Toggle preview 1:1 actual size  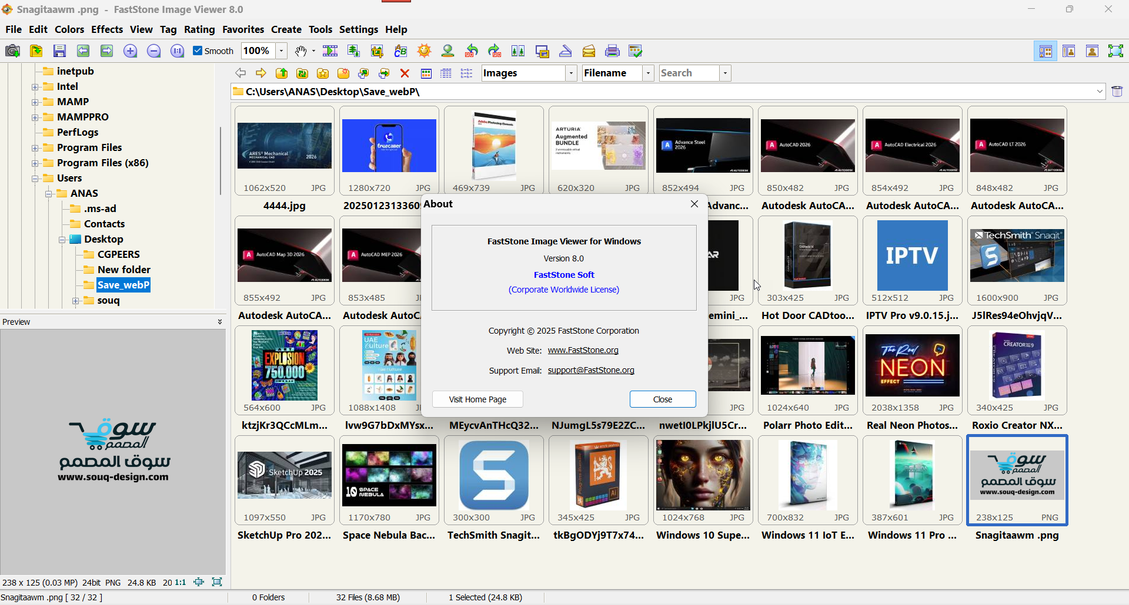[181, 582]
